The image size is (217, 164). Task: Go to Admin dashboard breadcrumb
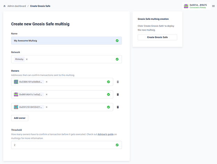coord(16,6)
